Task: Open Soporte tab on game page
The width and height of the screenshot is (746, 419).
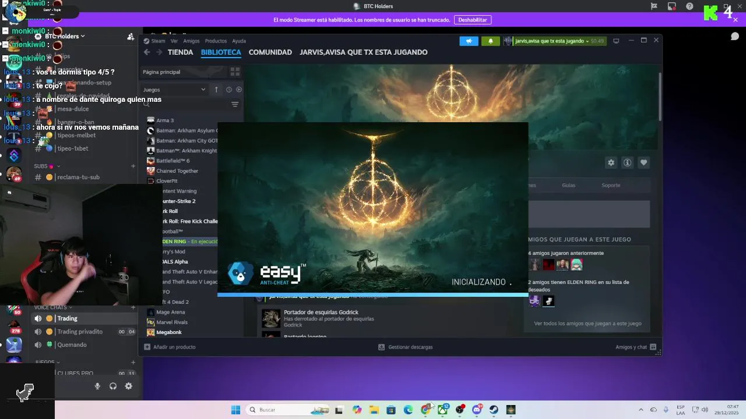Action: click(611, 185)
